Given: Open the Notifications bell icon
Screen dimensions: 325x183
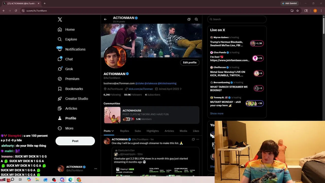Looking at the screenshot, I should [60, 49].
